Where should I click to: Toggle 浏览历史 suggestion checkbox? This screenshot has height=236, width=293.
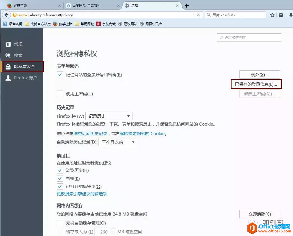coord(60,170)
